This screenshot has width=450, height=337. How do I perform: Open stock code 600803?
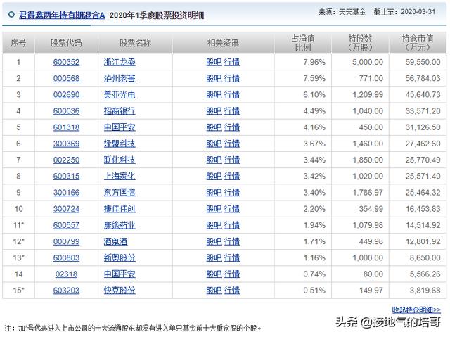tap(66, 257)
